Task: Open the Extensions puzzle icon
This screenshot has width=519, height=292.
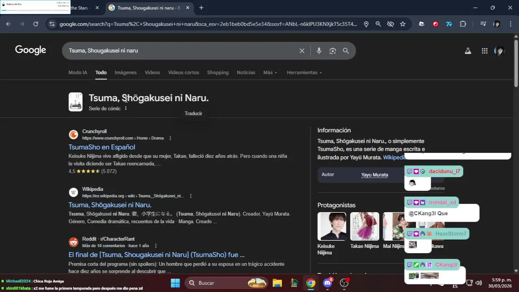Action: 463,24
